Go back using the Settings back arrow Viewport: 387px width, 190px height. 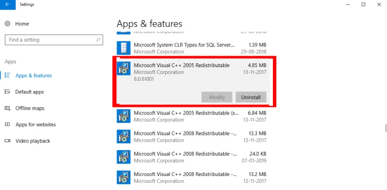pyautogui.click(x=8, y=5)
